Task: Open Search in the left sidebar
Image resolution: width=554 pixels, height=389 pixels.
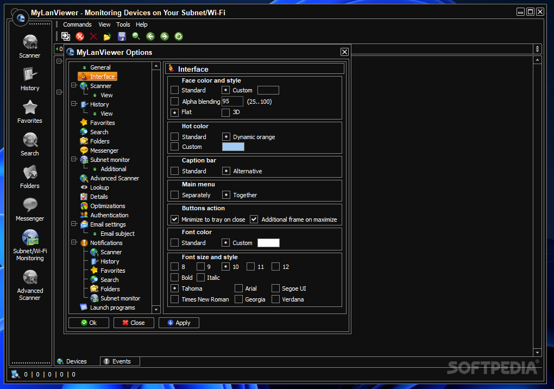Action: click(x=30, y=144)
